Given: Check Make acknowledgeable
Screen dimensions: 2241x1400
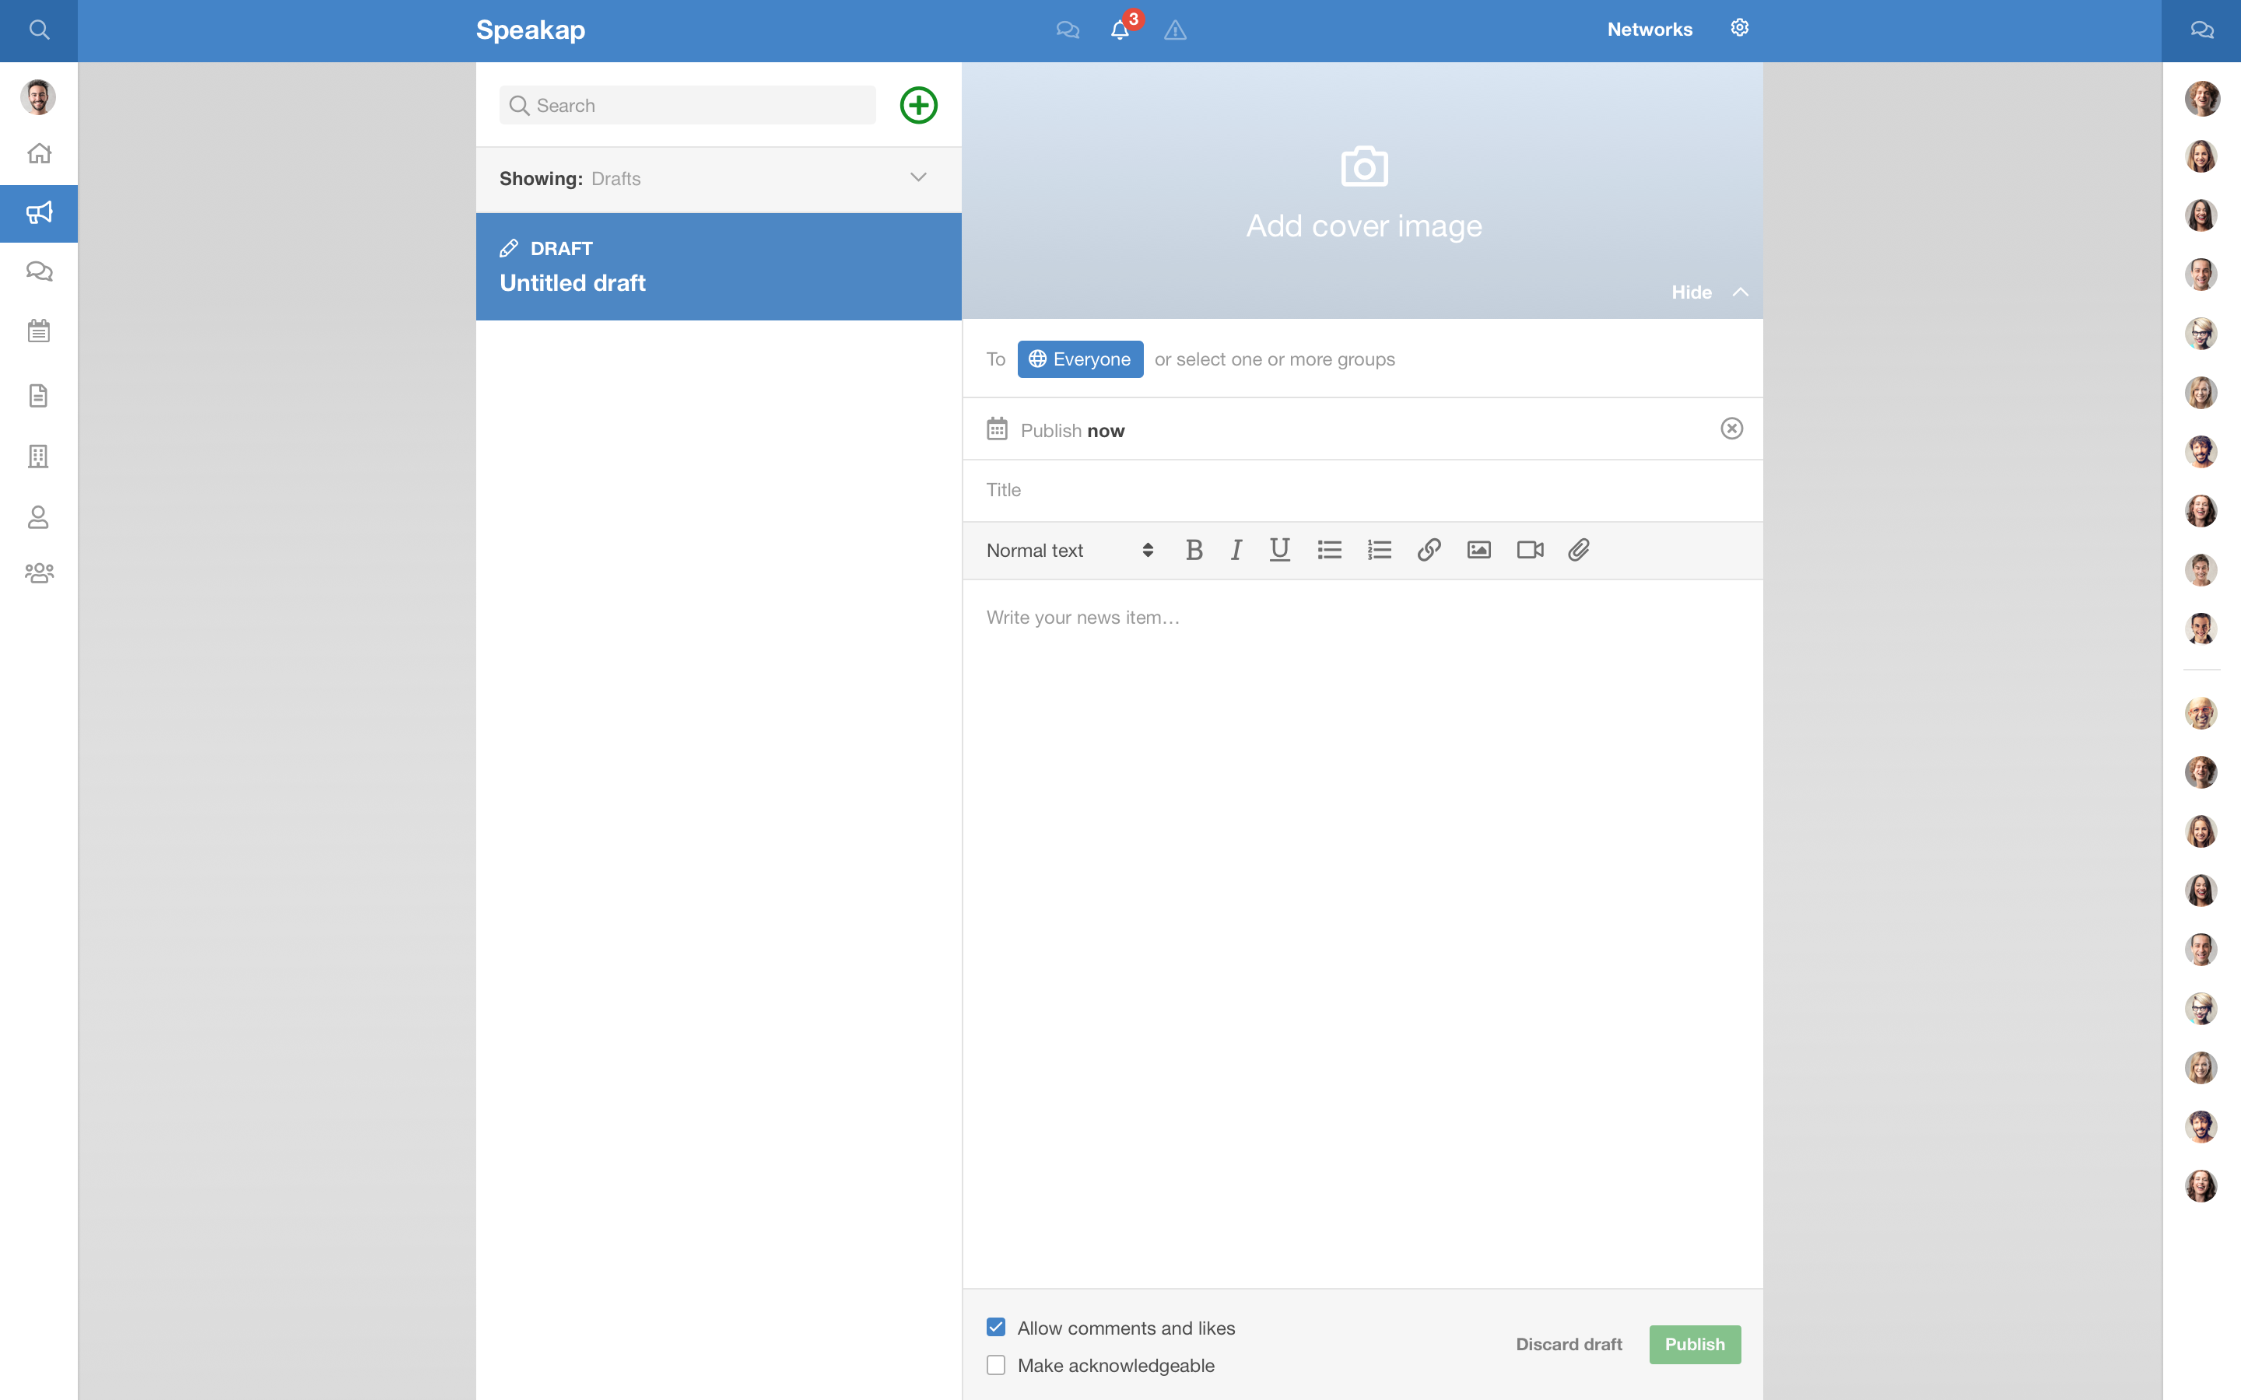Looking at the screenshot, I should pyautogui.click(x=995, y=1365).
